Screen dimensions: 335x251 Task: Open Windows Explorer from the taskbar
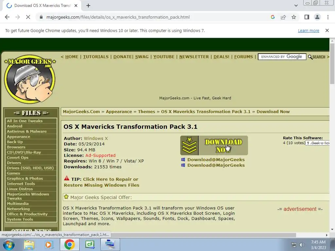click(29, 244)
